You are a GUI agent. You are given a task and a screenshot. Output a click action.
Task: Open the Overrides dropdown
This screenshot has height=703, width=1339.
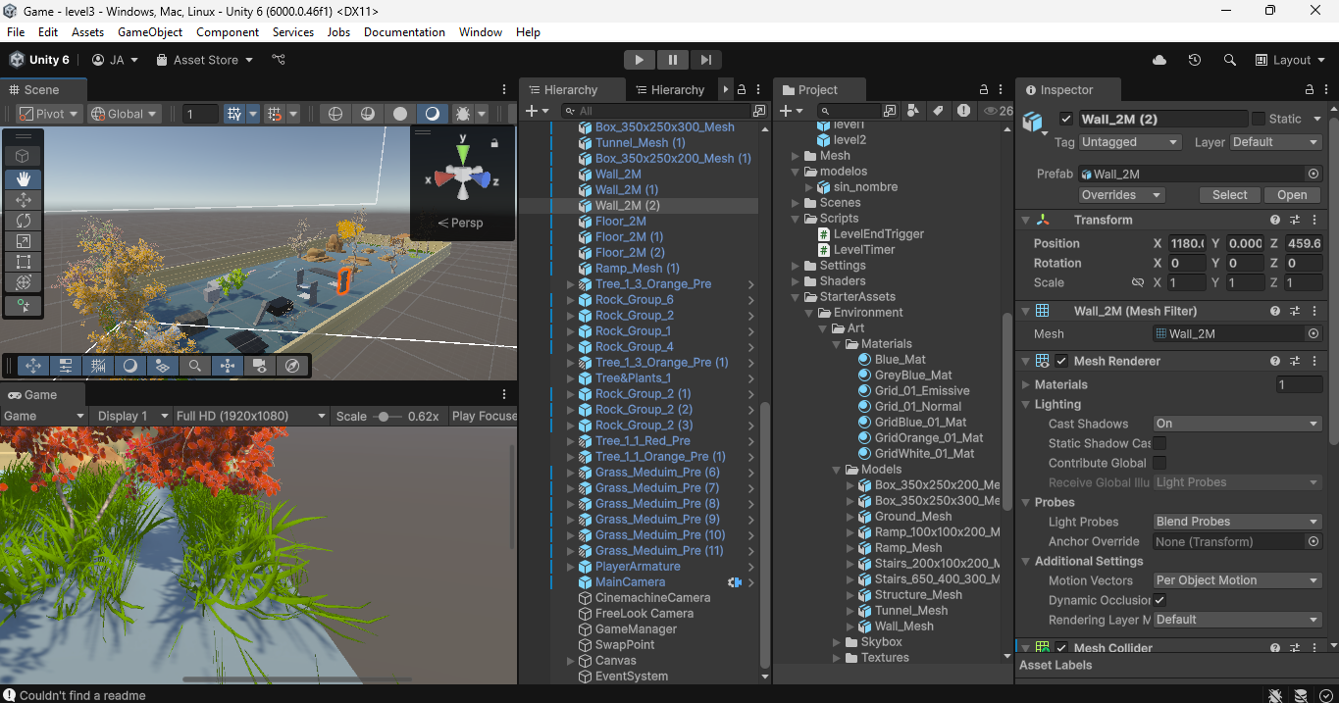tap(1121, 195)
